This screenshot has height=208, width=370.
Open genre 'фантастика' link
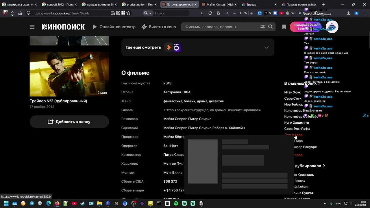pyautogui.click(x=173, y=101)
